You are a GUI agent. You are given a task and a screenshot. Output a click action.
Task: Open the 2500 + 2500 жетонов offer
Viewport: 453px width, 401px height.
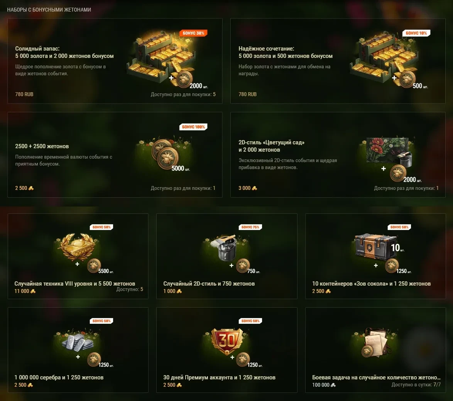(42, 146)
